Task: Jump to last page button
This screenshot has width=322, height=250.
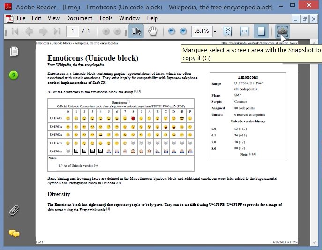Action: [x=57, y=31]
